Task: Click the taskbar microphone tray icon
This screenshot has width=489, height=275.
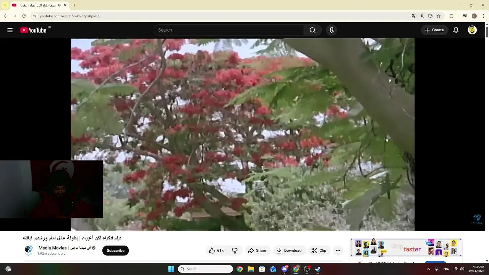Action: point(437,269)
